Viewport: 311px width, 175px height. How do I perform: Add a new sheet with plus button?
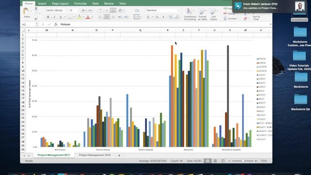(119, 156)
